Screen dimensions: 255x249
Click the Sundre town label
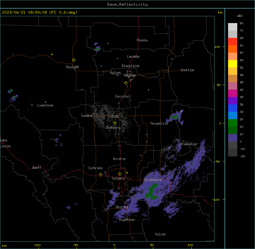coord(86,116)
